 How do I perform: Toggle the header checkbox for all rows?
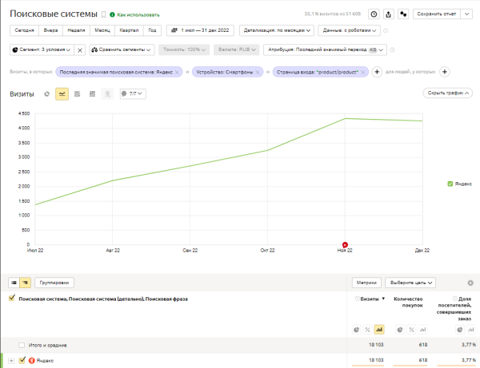(x=11, y=299)
